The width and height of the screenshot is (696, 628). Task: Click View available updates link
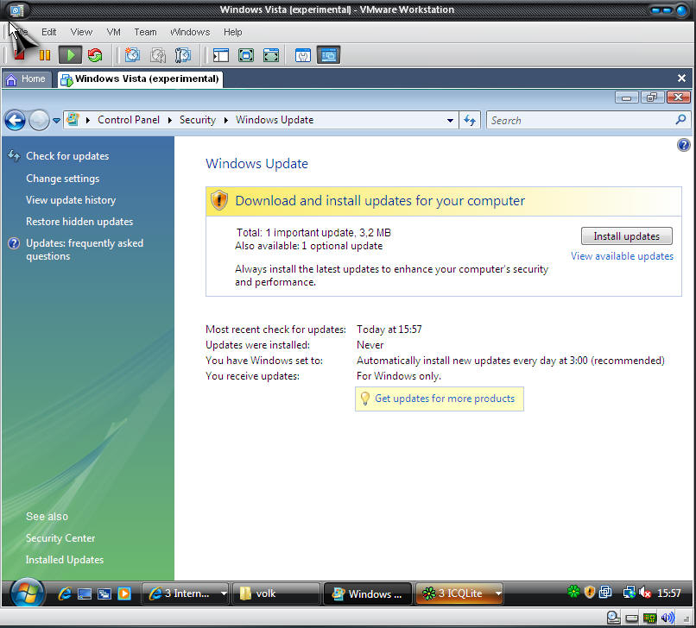(x=622, y=256)
